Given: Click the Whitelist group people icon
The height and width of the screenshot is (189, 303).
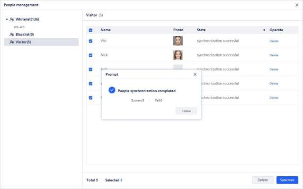Looking at the screenshot, I should [x=12, y=19].
